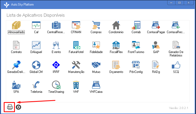The height and width of the screenshot is (114, 196).
Task: Open the Global CM globe icon
Action: [x=36, y=65]
